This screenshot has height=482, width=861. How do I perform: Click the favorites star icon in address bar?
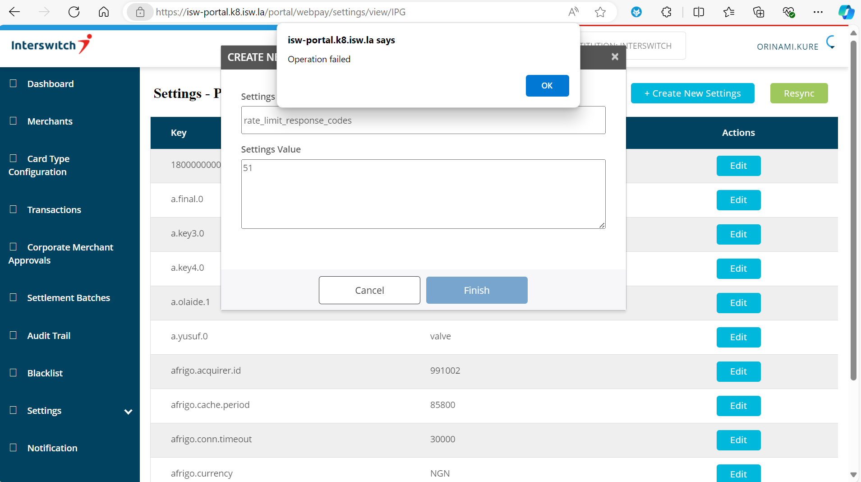pos(600,12)
